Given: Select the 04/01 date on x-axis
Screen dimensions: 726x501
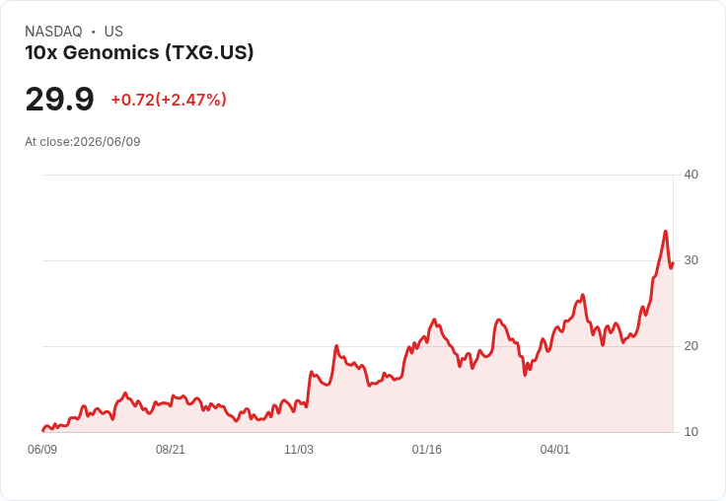Looking at the screenshot, I should point(554,449).
